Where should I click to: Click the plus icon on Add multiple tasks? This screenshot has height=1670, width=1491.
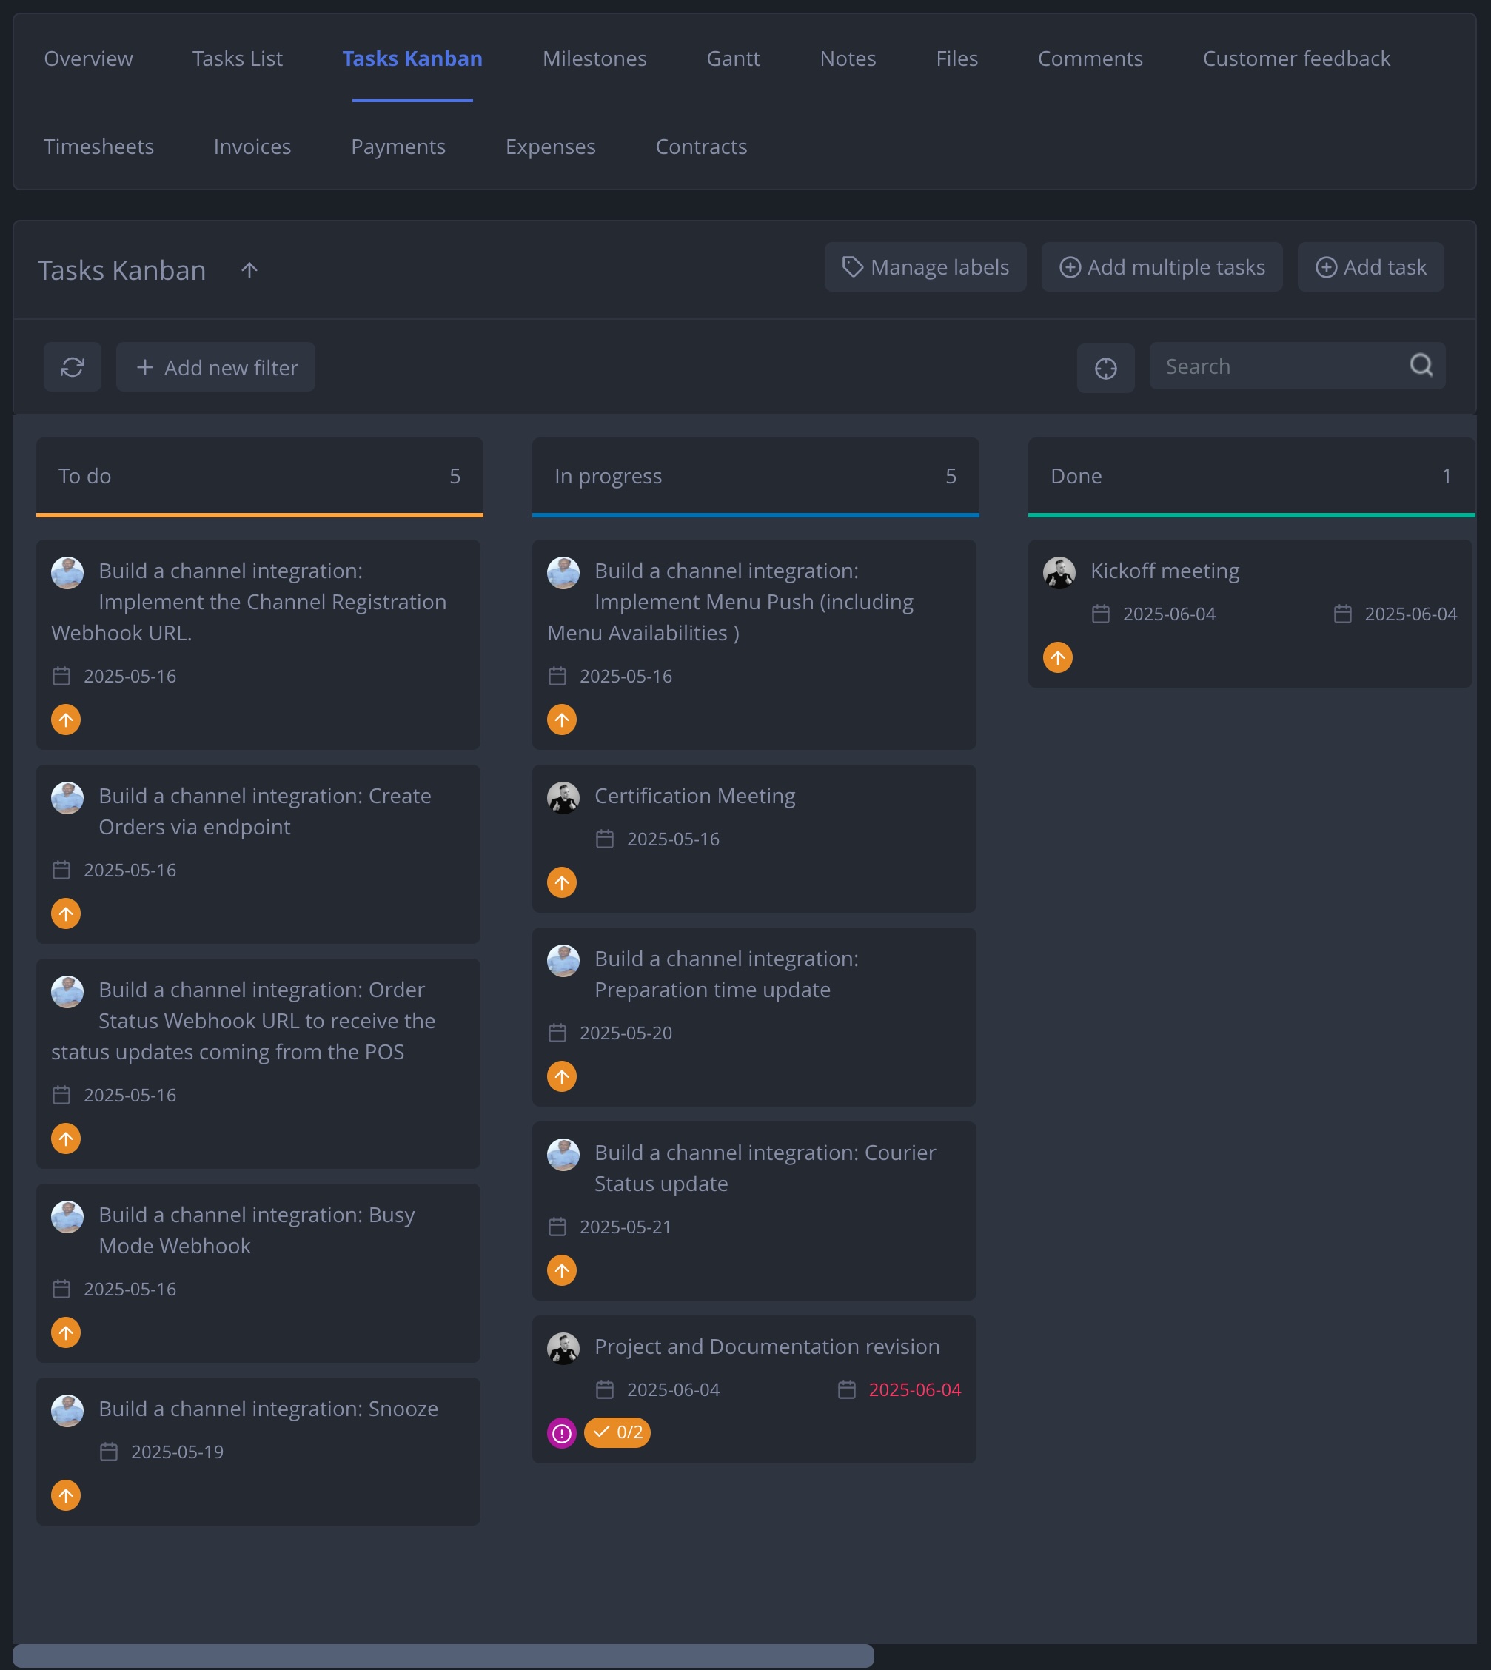pos(1070,267)
